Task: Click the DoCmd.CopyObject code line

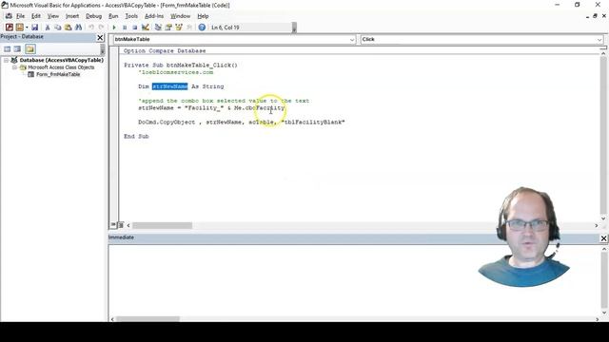Action: 242,123
